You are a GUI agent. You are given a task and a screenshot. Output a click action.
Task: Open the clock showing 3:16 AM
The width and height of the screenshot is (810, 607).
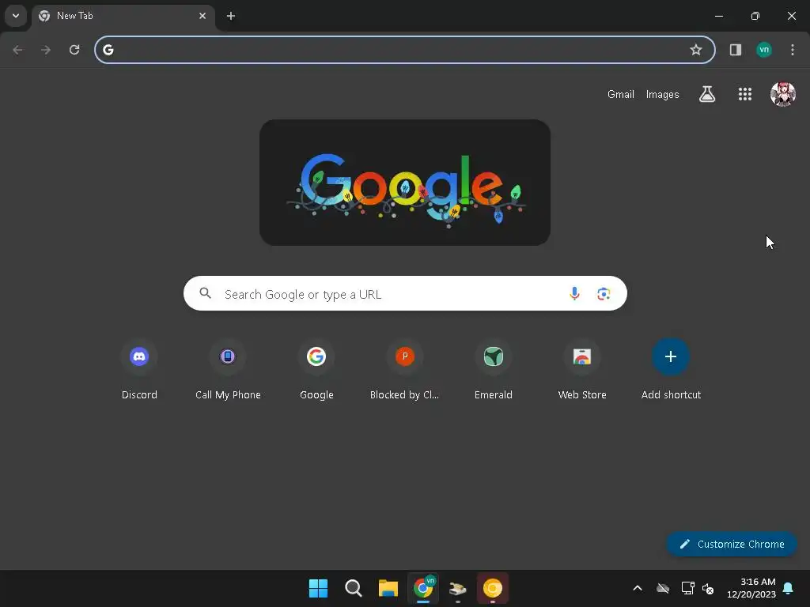tap(751, 588)
